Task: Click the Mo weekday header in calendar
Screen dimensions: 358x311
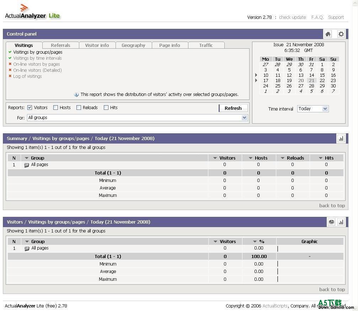Action: point(265,59)
